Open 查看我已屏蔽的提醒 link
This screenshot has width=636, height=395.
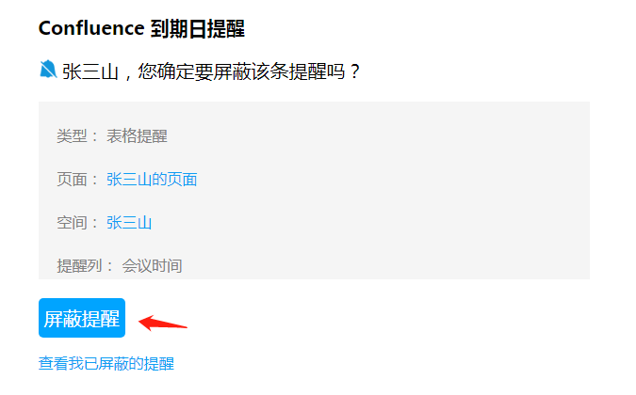[x=106, y=363]
